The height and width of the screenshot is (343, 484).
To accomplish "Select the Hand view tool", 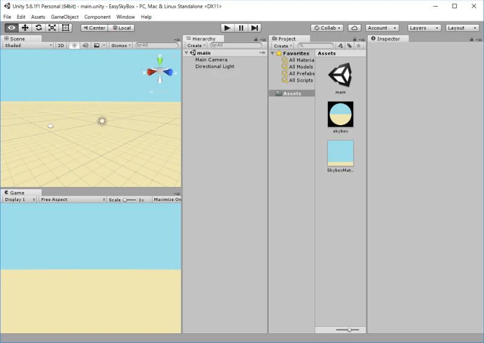I will (11, 28).
